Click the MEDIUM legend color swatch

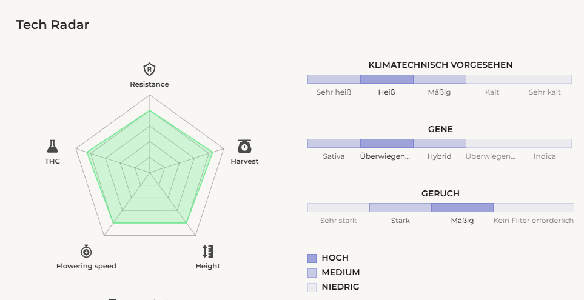(312, 273)
